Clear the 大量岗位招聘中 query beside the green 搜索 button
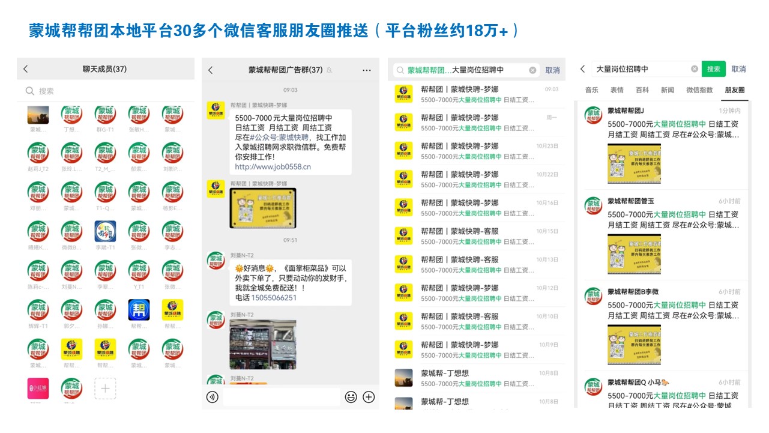Viewport: 769px width, 433px height. (695, 69)
